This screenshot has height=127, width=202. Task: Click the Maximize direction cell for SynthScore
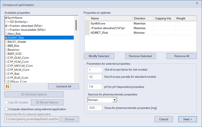pyautogui.click(x=143, y=24)
